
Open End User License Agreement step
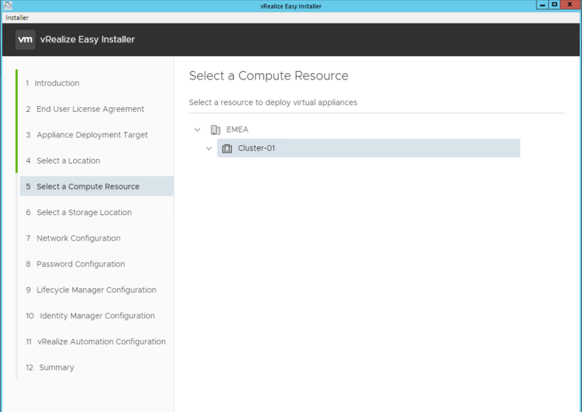pyautogui.click(x=90, y=109)
